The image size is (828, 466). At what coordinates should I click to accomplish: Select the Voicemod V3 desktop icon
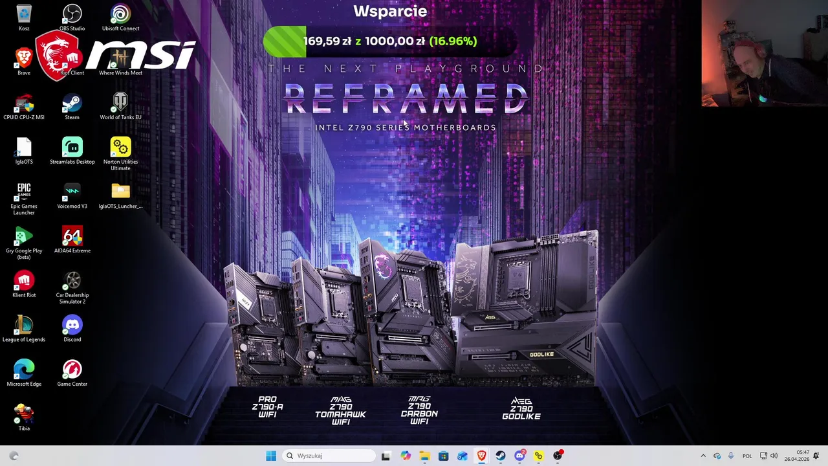[72, 195]
